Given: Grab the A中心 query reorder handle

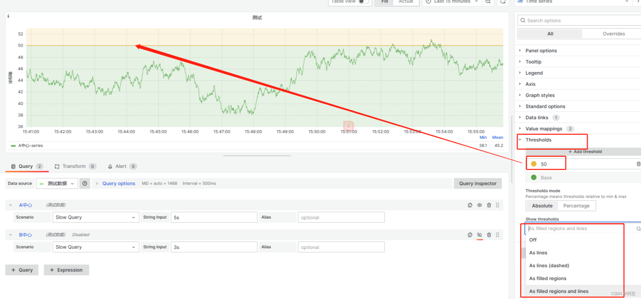Looking at the screenshot, I should click(x=497, y=205).
